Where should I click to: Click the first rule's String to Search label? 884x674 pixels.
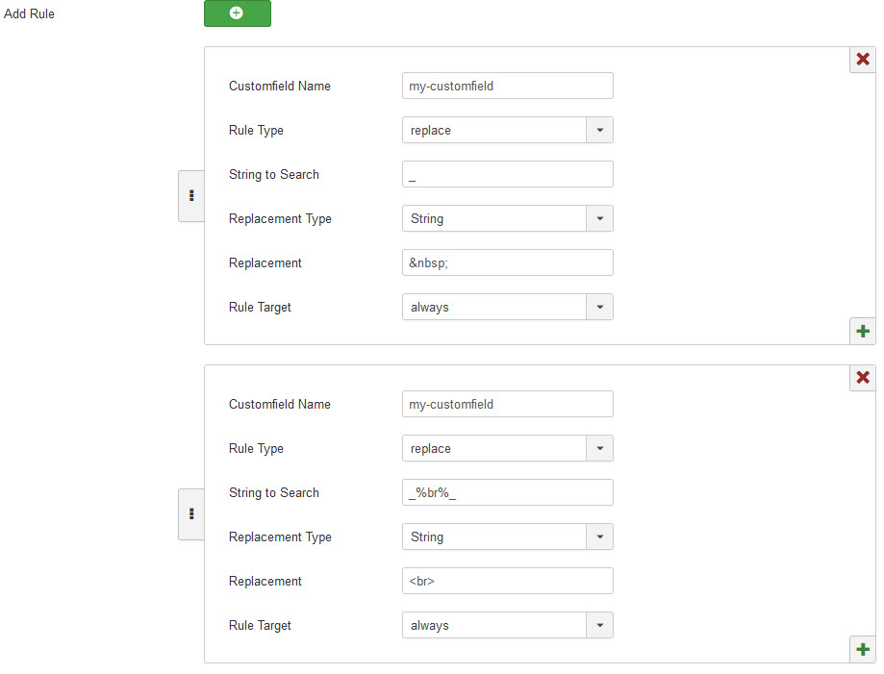(x=274, y=175)
